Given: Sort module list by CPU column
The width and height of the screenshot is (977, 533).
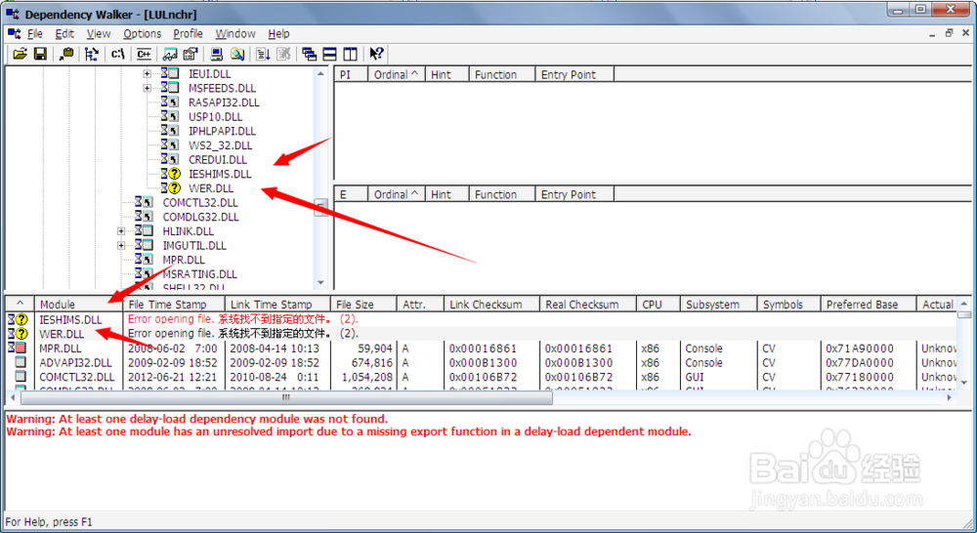Looking at the screenshot, I should (658, 305).
